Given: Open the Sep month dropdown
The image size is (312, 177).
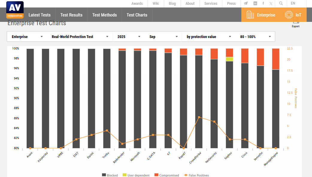Looking at the screenshot, I should 163,37.
